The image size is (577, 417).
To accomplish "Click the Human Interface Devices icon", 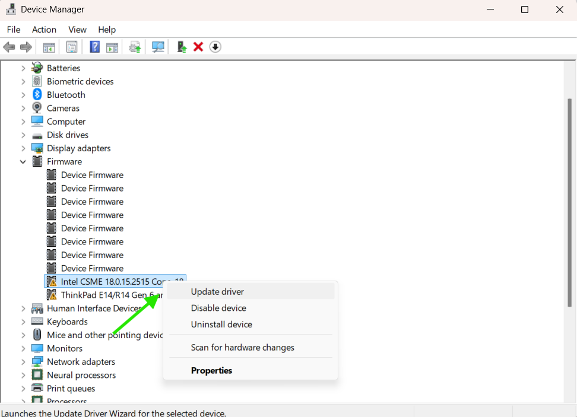I will [x=37, y=308].
